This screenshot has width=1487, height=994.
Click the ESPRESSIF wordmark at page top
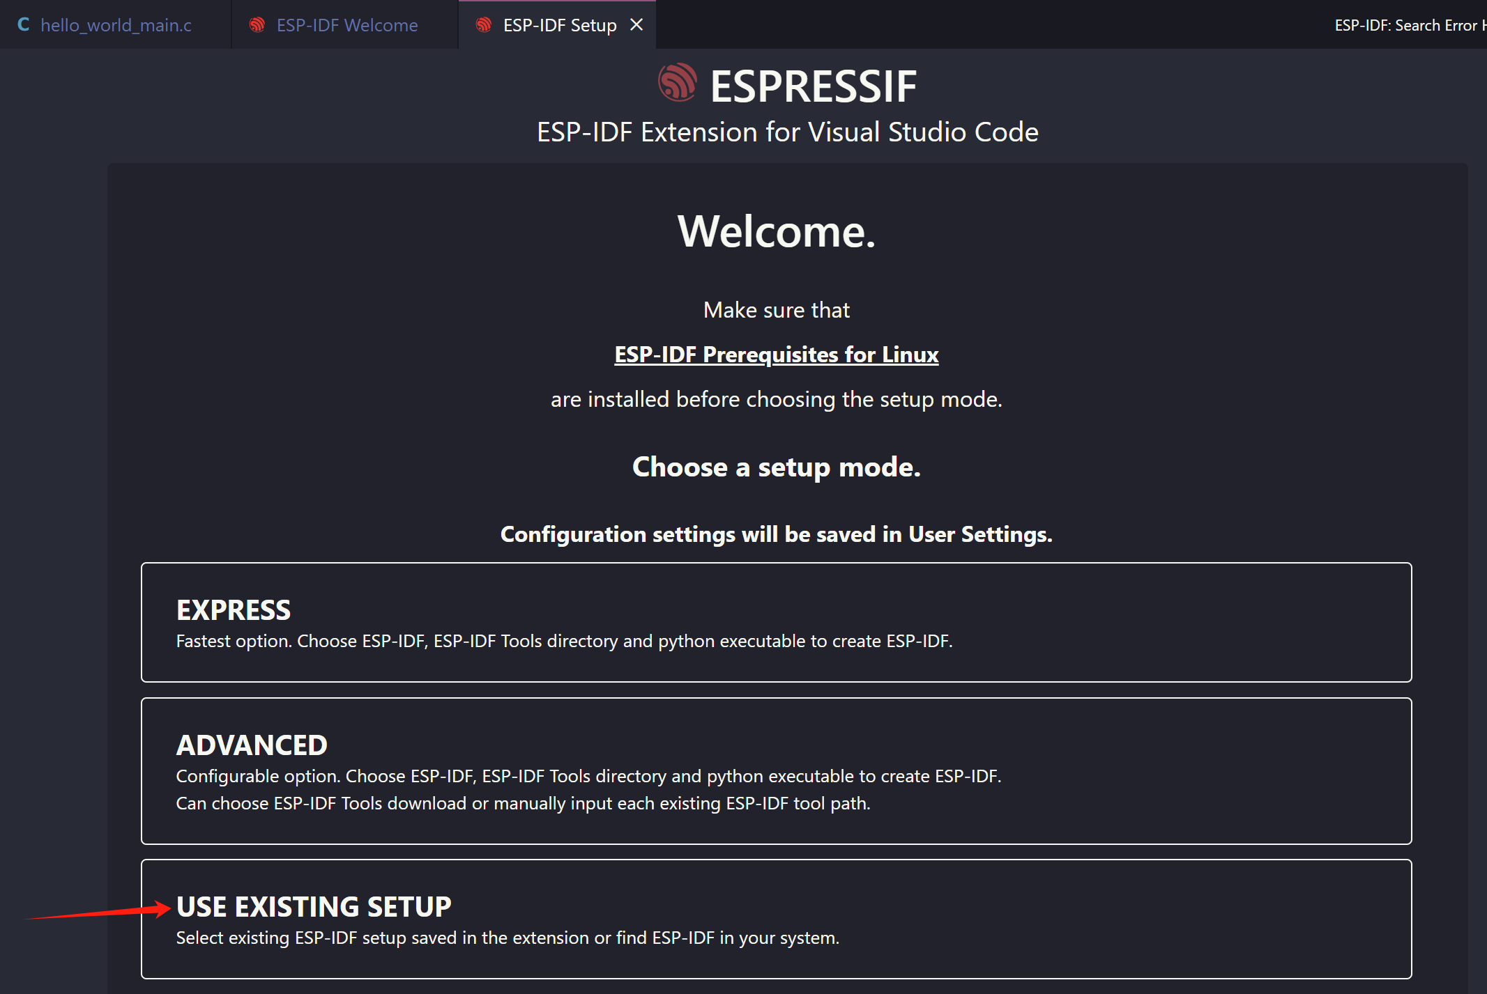tap(813, 85)
